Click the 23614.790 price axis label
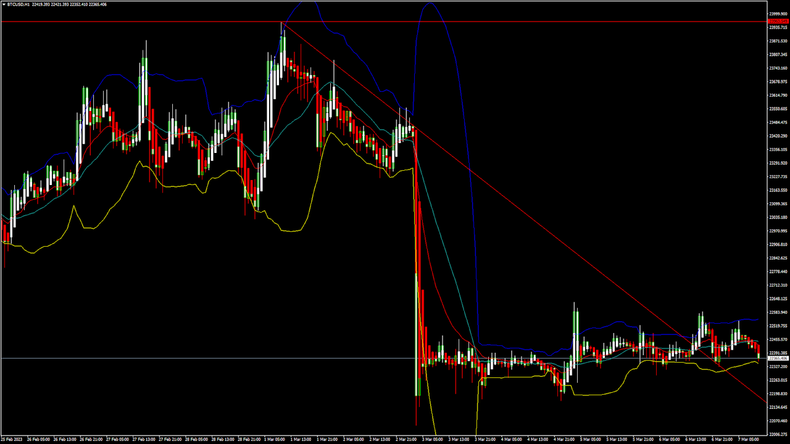 (778, 95)
